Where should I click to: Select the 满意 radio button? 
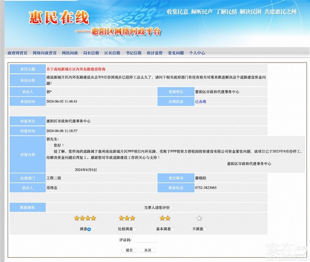pyautogui.click(x=89, y=229)
